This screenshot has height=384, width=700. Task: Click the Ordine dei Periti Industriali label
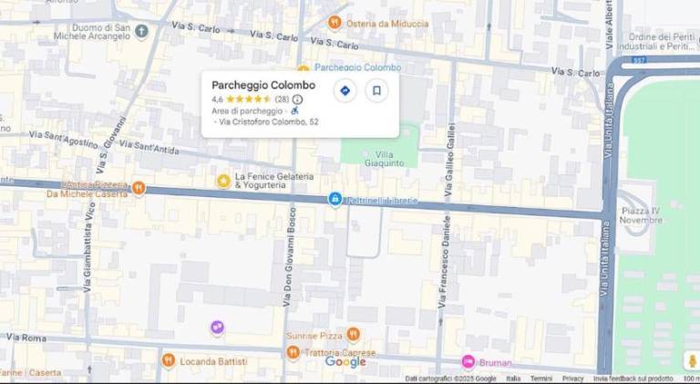[x=656, y=42]
